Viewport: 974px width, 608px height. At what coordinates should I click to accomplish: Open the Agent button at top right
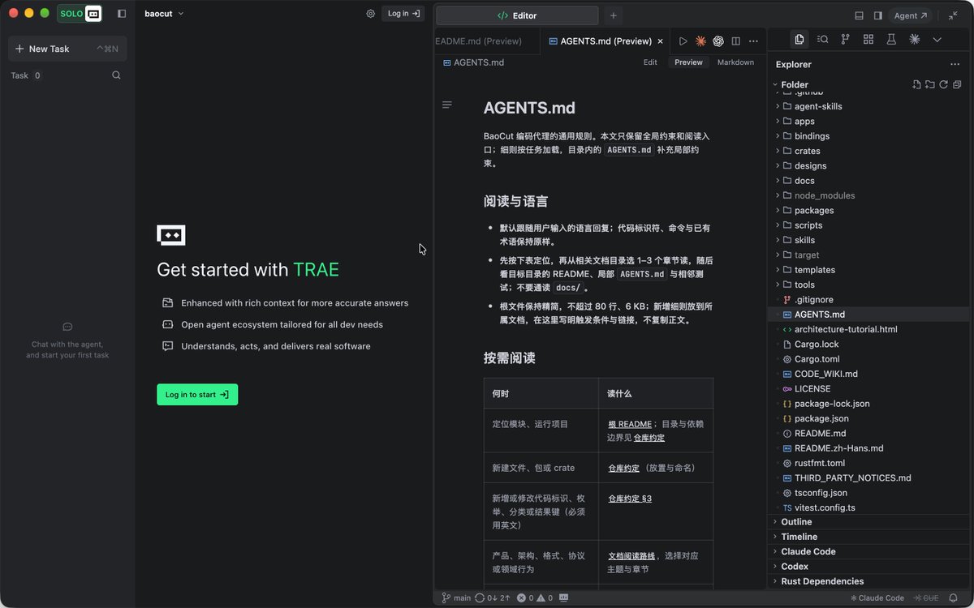(910, 15)
